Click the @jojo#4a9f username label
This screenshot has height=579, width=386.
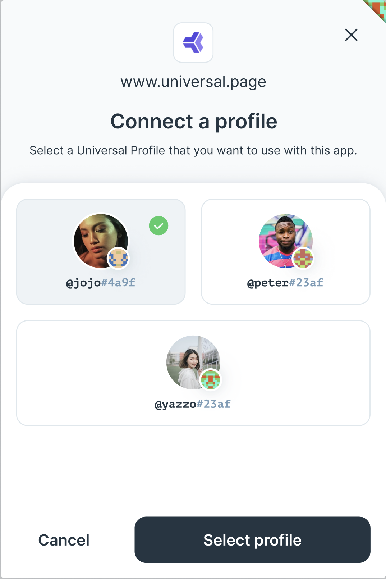(101, 283)
